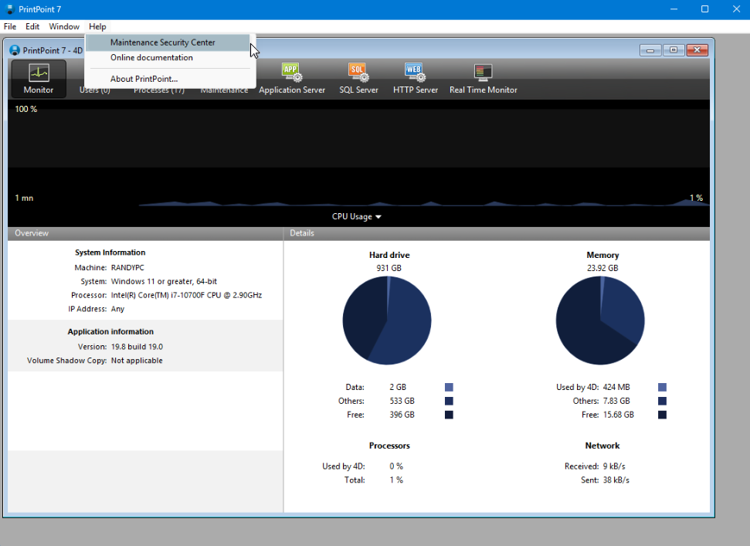The image size is (750, 546).
Task: Click the memory Free color swatch
Action: click(x=662, y=415)
